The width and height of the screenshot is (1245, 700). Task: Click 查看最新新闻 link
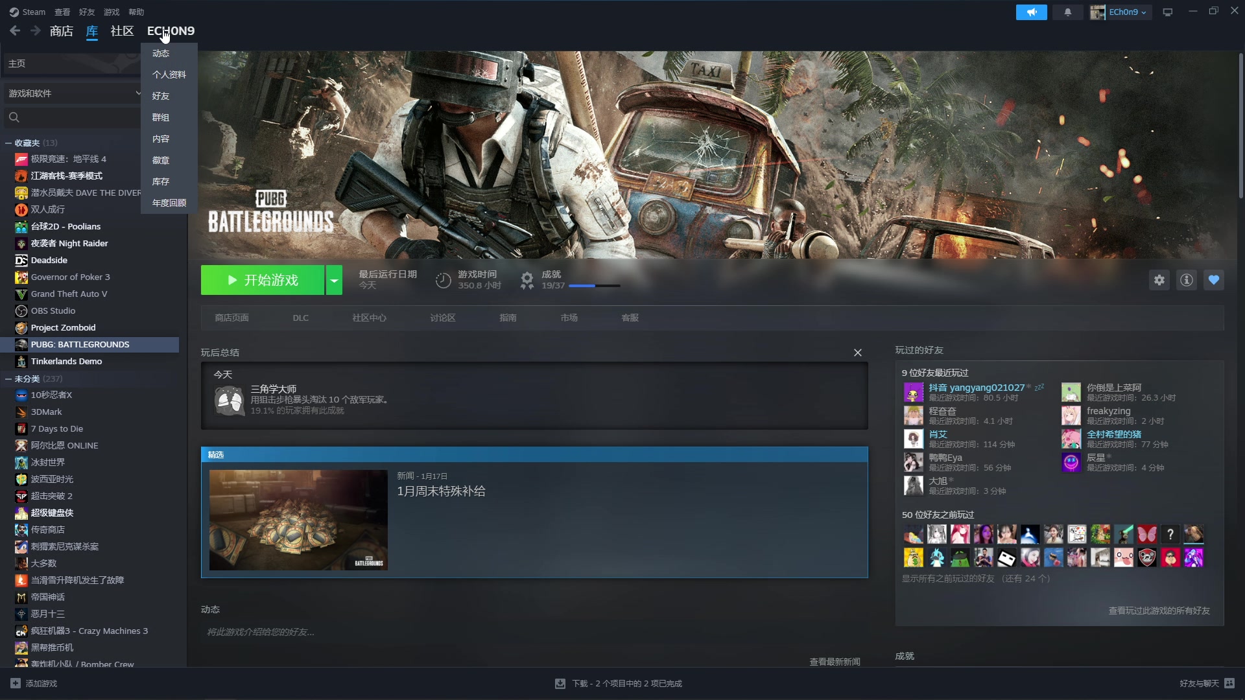pos(835,661)
